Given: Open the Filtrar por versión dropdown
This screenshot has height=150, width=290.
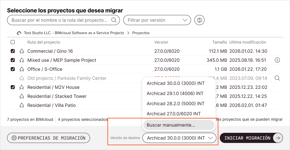Looking at the screenshot, I should 157,20.
